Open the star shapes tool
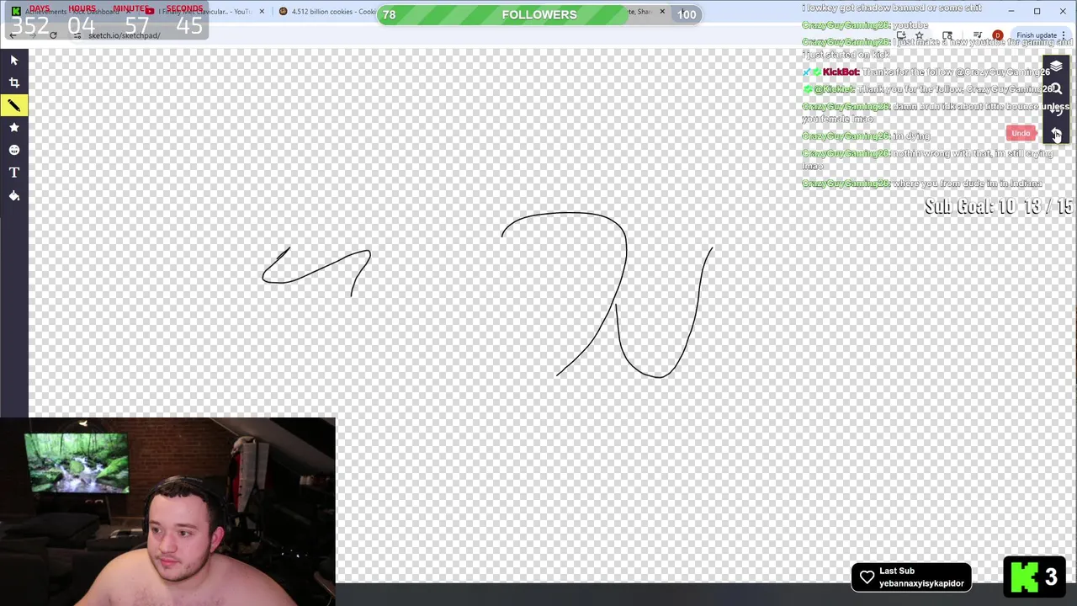Screen dimensions: 1077x606 pos(14,127)
